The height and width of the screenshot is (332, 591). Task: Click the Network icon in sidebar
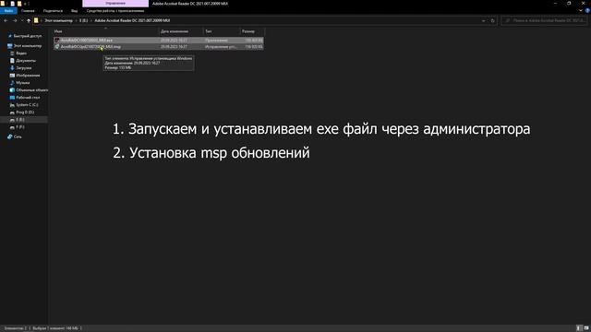(x=10, y=137)
